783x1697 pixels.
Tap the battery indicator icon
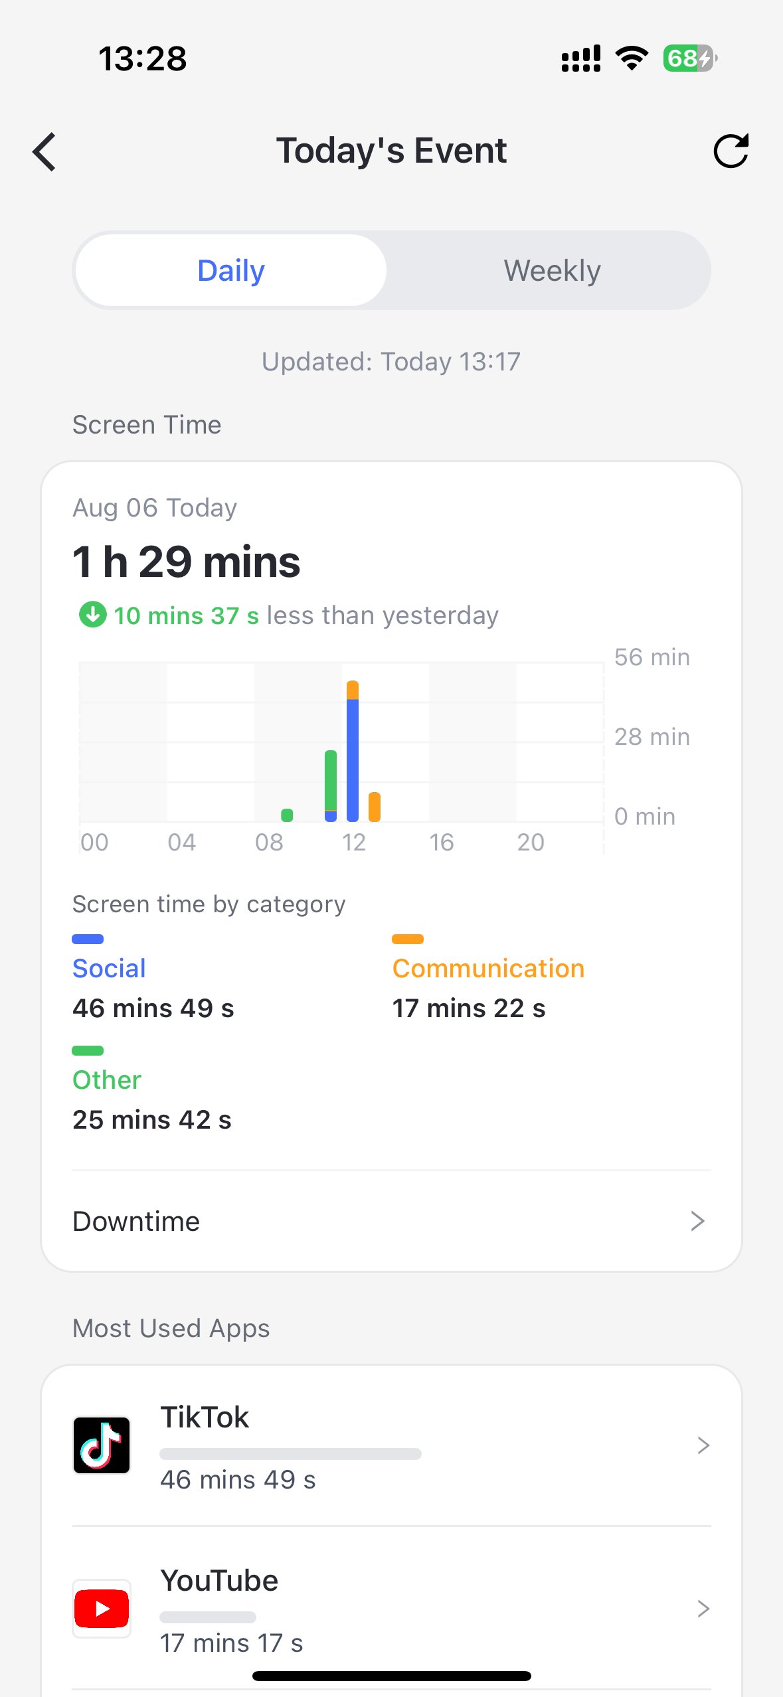tap(689, 58)
